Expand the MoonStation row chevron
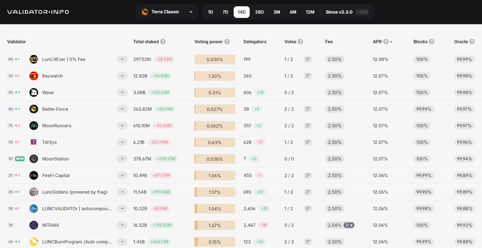The width and height of the screenshot is (482, 248). [122, 159]
